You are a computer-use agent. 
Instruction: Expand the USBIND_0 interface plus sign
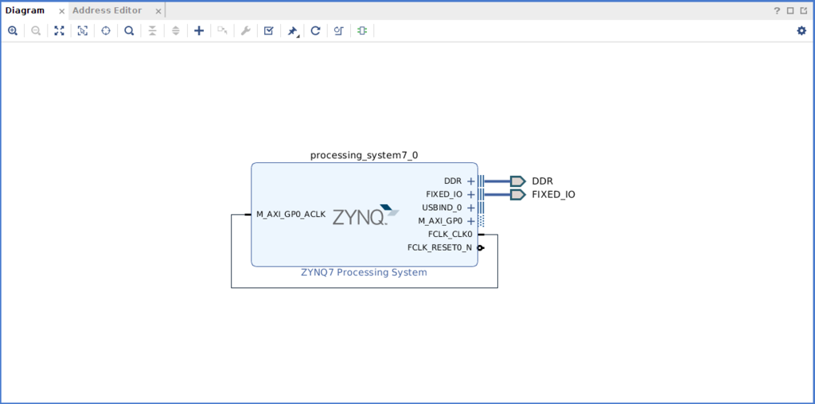click(471, 208)
